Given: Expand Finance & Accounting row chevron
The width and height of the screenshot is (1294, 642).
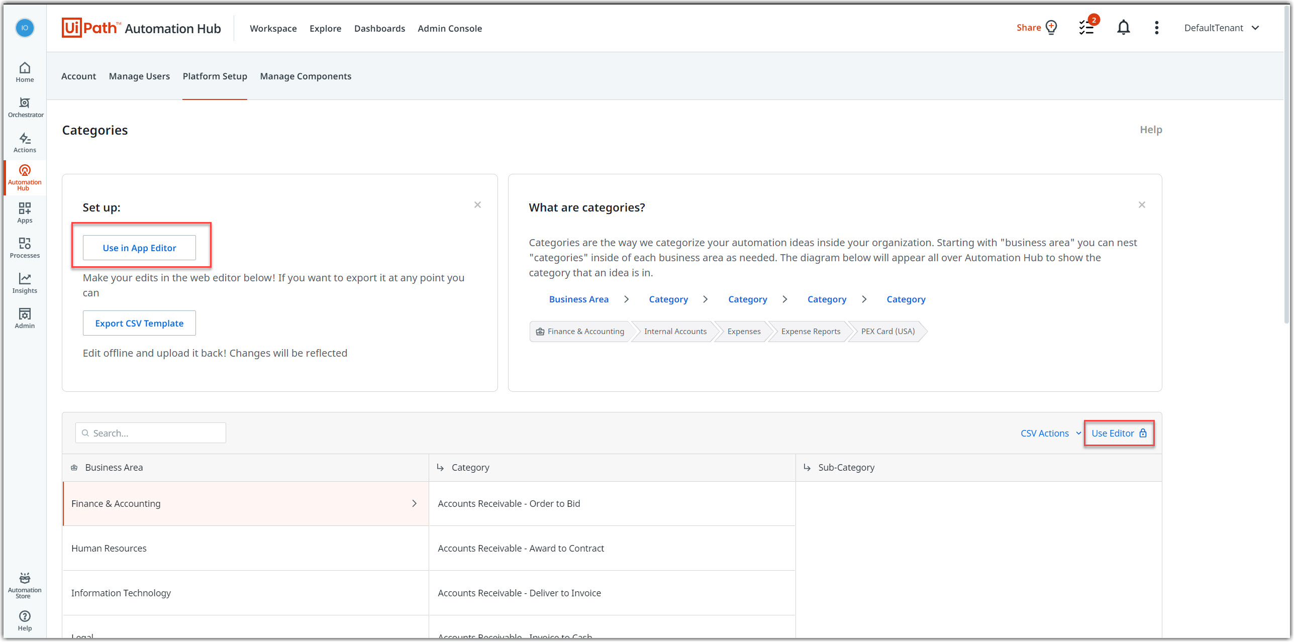Looking at the screenshot, I should 414,503.
